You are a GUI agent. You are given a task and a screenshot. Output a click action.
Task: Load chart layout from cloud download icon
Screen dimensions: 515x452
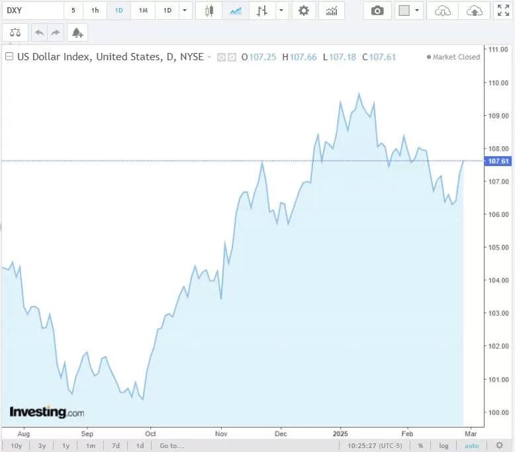[x=443, y=11]
